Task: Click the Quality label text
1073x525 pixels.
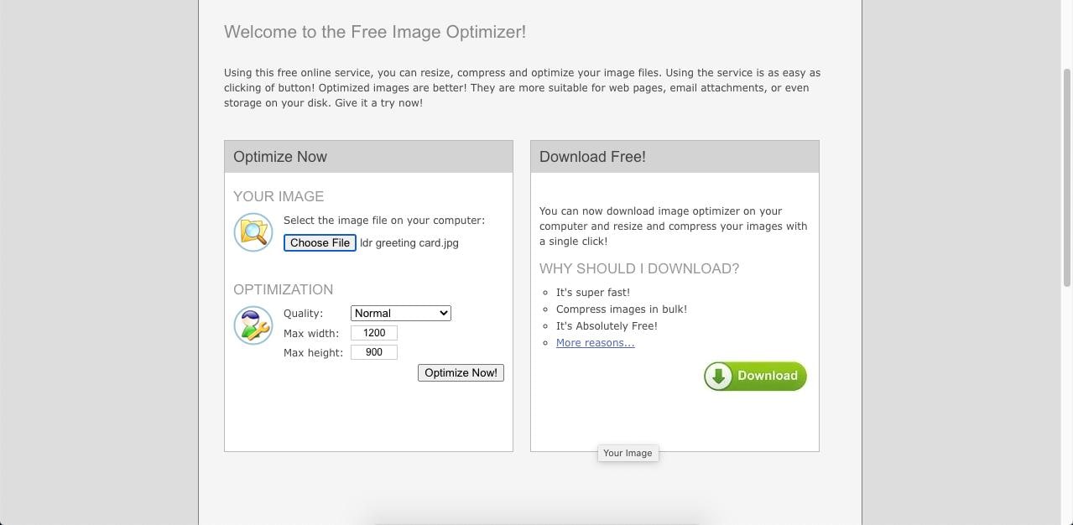Action: point(303,314)
